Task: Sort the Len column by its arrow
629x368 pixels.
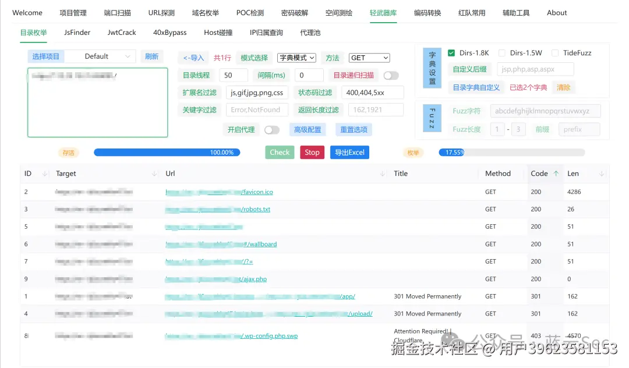Action: (x=601, y=174)
